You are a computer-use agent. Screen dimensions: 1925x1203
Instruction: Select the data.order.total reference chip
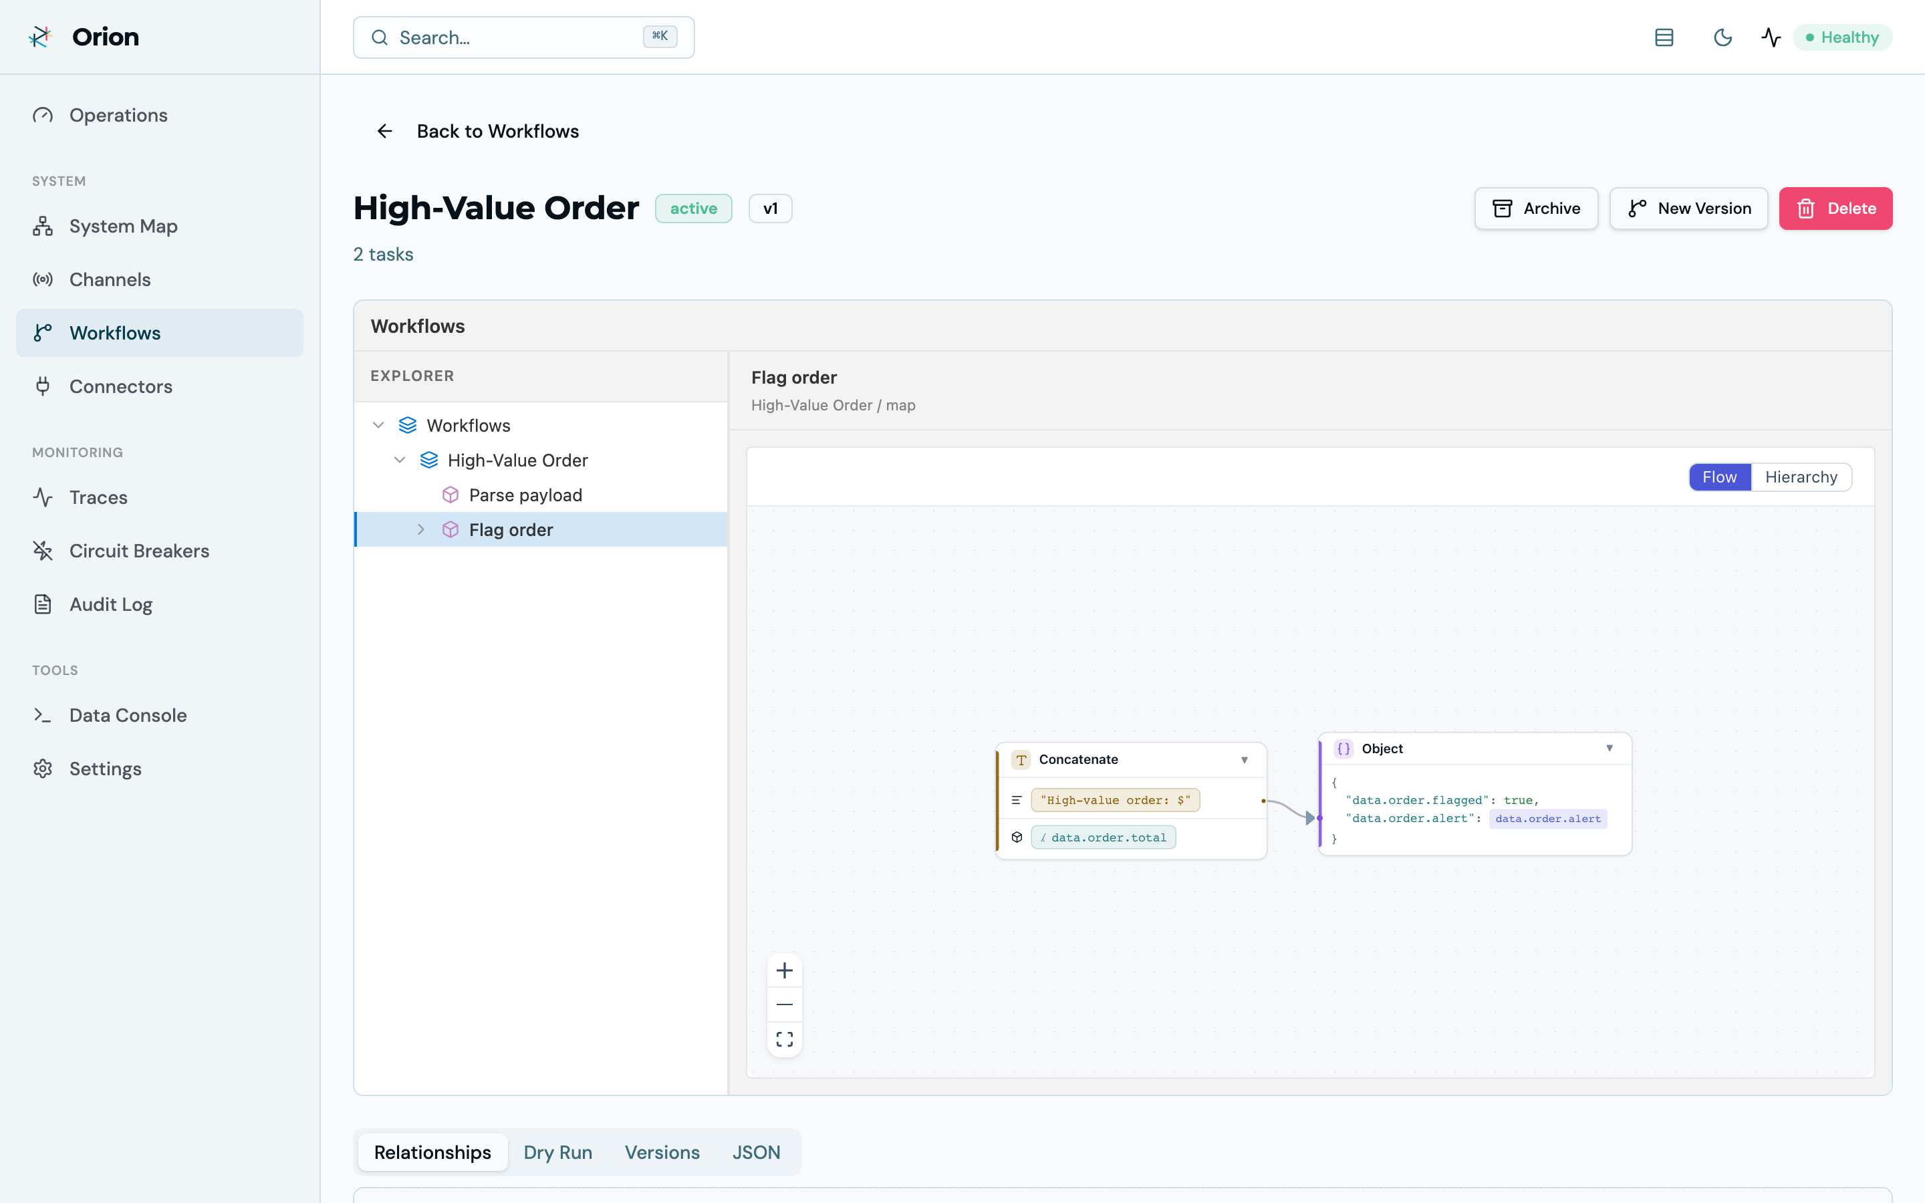tap(1104, 838)
